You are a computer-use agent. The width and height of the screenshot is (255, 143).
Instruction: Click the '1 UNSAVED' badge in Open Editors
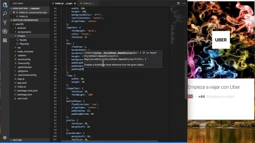click(35, 8)
